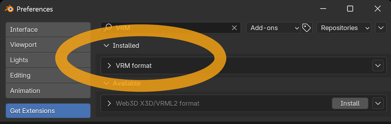Switch to the Viewport tab
The height and width of the screenshot is (124, 391).
coord(48,45)
